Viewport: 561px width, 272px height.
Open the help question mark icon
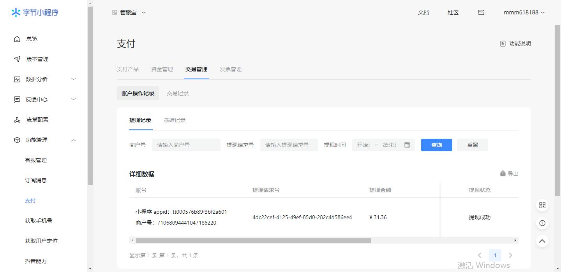tap(542, 223)
